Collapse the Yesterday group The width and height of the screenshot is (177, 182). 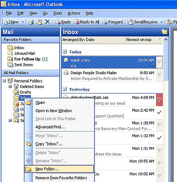point(65,89)
